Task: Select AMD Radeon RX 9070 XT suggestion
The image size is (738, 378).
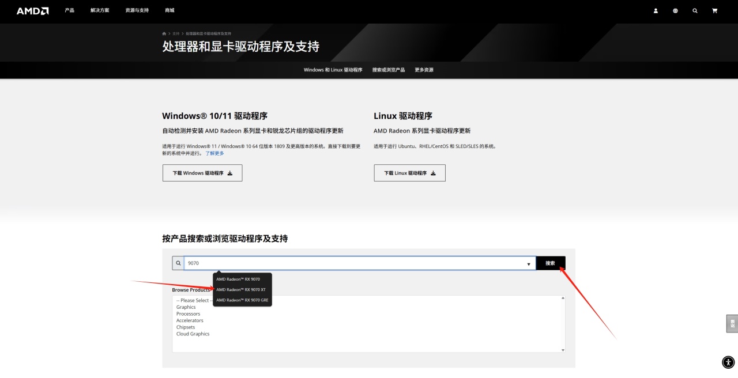Action: (x=242, y=290)
